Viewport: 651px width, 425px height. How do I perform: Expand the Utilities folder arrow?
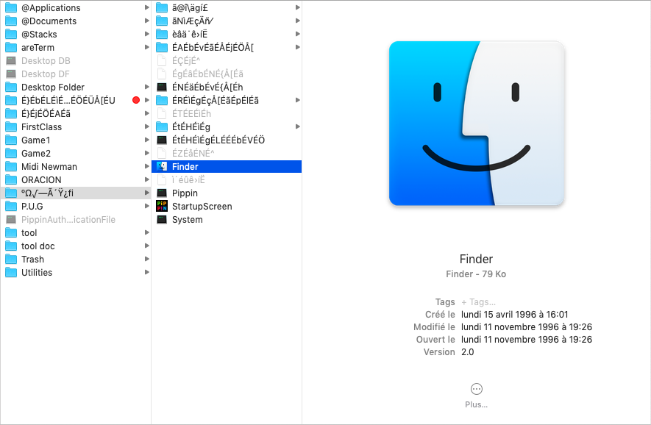146,272
